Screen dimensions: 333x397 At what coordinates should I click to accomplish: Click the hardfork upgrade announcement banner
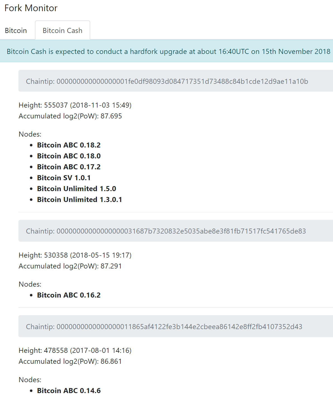point(166,51)
